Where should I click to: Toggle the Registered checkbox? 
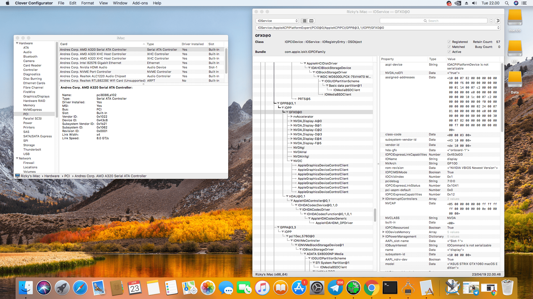coord(449,42)
